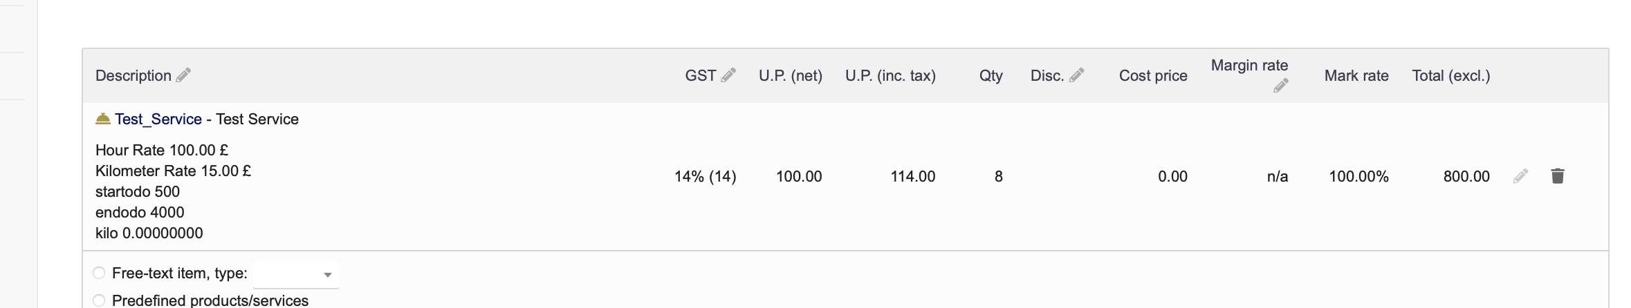The image size is (1631, 308).
Task: Click the service bell icon beside Test_Service
Action: pos(103,119)
